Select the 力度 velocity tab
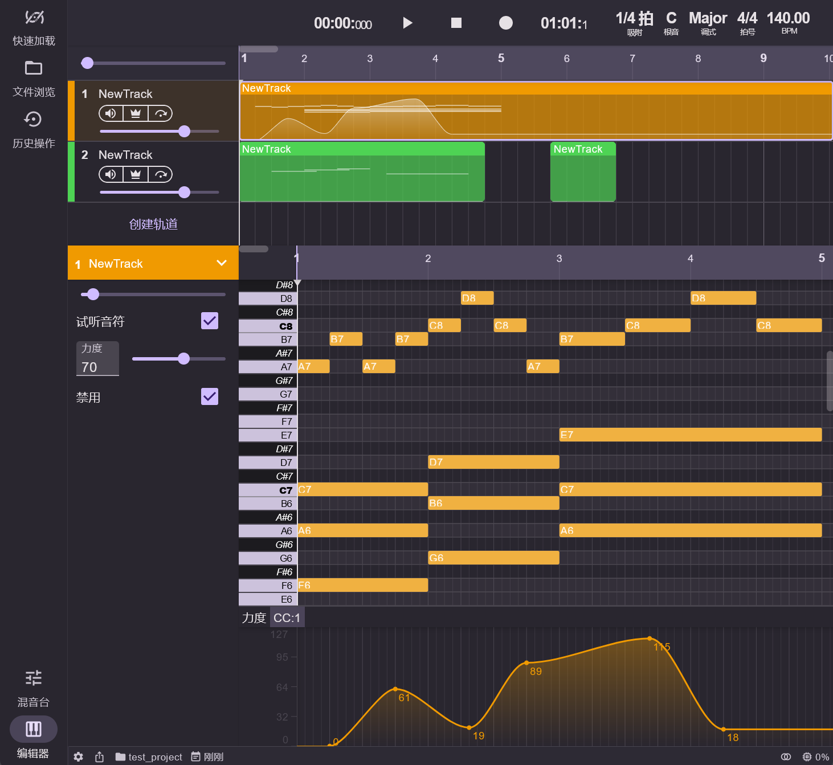The height and width of the screenshot is (765, 833). coord(254,617)
